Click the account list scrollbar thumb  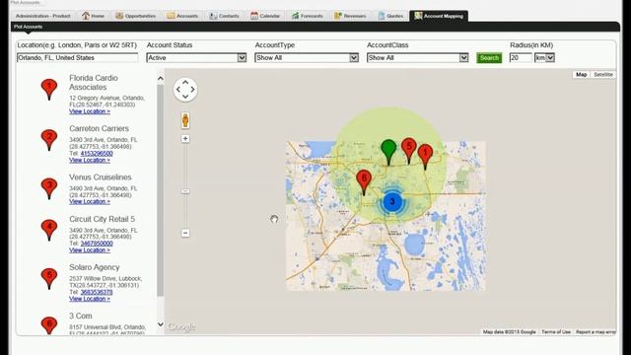click(160, 190)
